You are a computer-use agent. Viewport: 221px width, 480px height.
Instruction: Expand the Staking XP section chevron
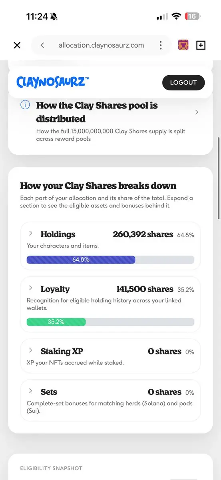click(x=31, y=350)
